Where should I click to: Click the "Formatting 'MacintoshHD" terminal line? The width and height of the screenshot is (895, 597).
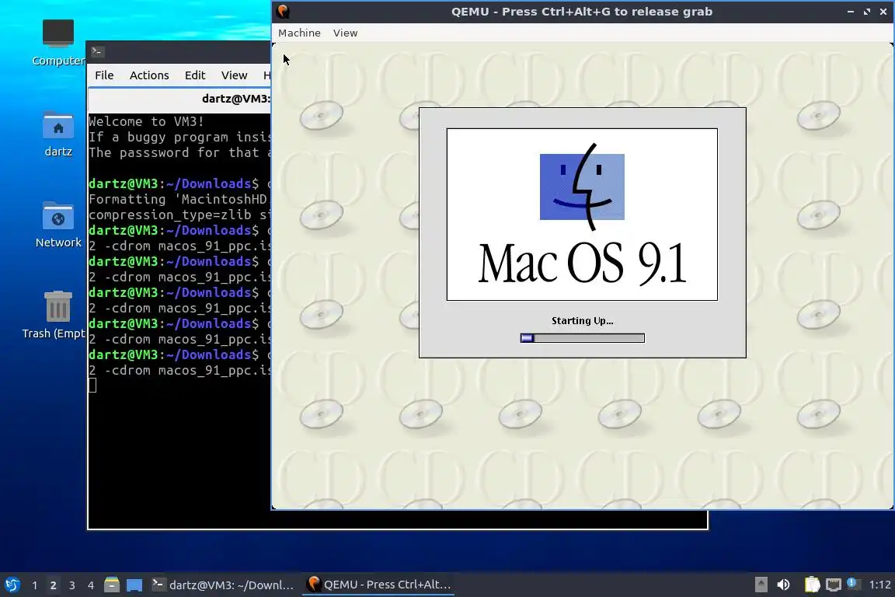click(179, 199)
